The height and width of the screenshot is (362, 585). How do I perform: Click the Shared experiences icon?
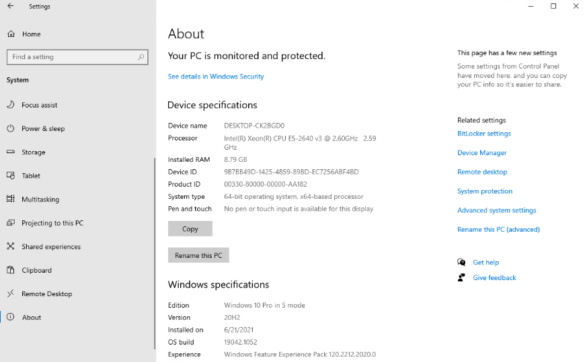tap(11, 246)
